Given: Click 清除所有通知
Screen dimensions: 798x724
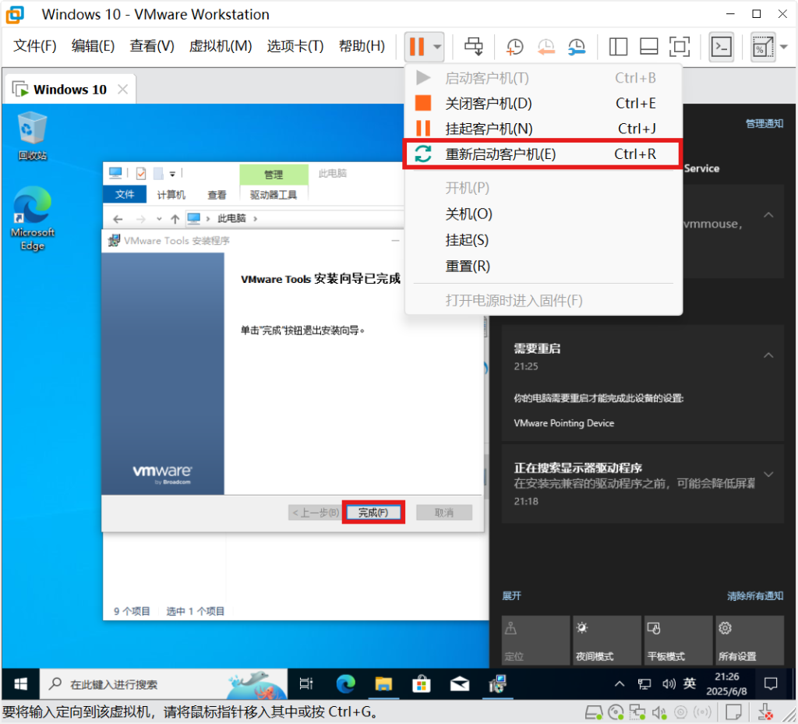Looking at the screenshot, I should tap(754, 595).
